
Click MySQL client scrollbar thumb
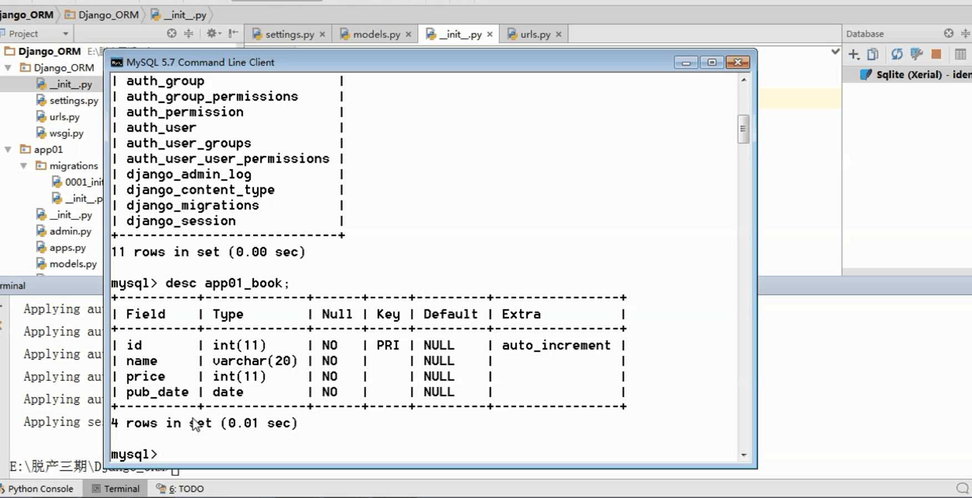pos(743,129)
